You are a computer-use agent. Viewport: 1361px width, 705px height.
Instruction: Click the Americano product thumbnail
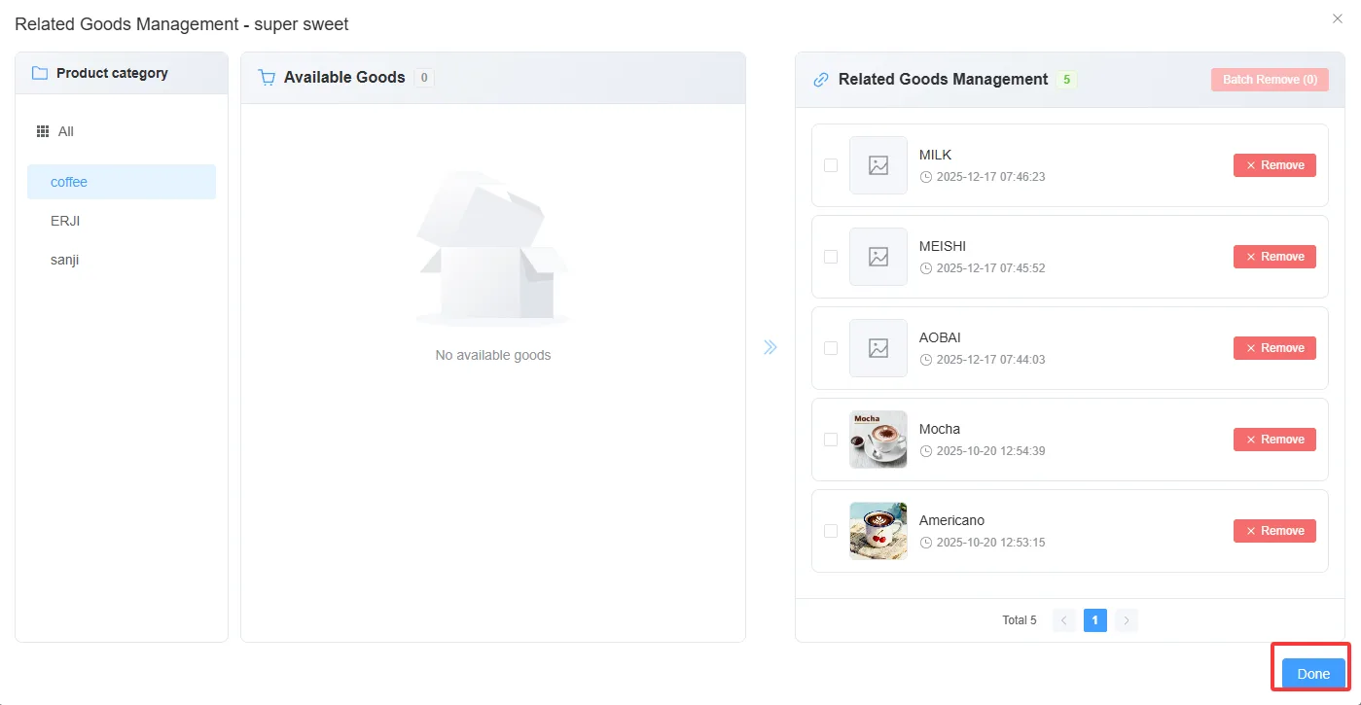[x=878, y=531]
